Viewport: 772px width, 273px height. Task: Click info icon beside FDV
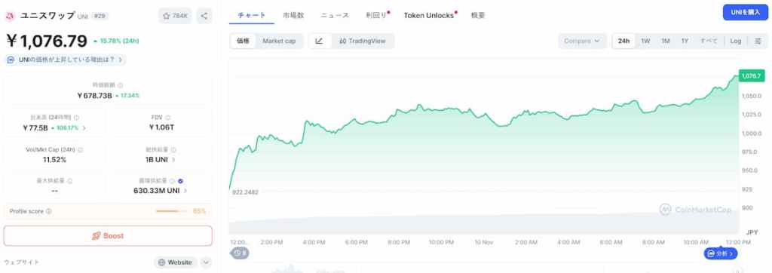coord(168,118)
